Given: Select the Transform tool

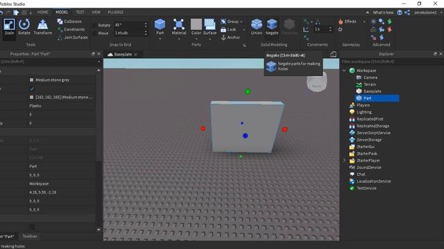Looking at the screenshot, I should coord(43,27).
